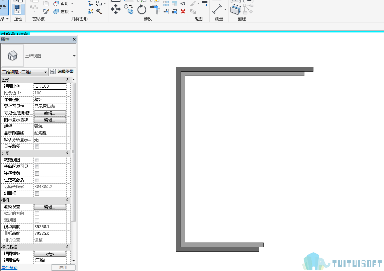Image resolution: width=384 pixels, height=271 pixels.
Task: Click the 视图比例 1:100 field
Action: coord(50,86)
